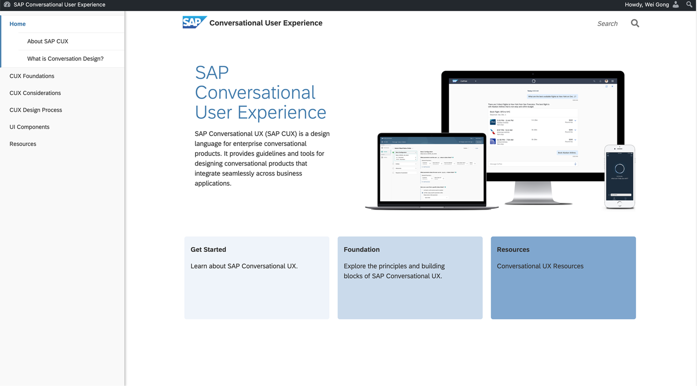The width and height of the screenshot is (697, 386).
Task: Select Home in the left sidebar
Action: coord(18,23)
